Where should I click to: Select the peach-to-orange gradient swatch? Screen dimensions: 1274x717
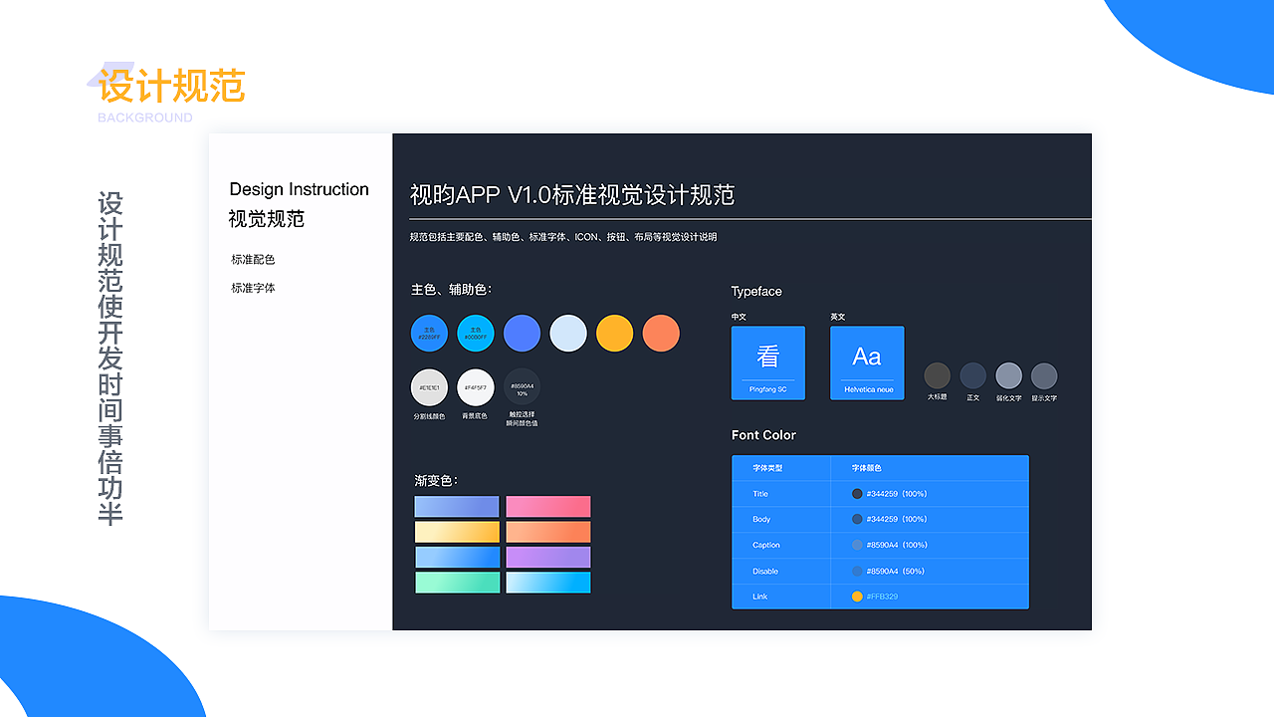[x=547, y=532]
